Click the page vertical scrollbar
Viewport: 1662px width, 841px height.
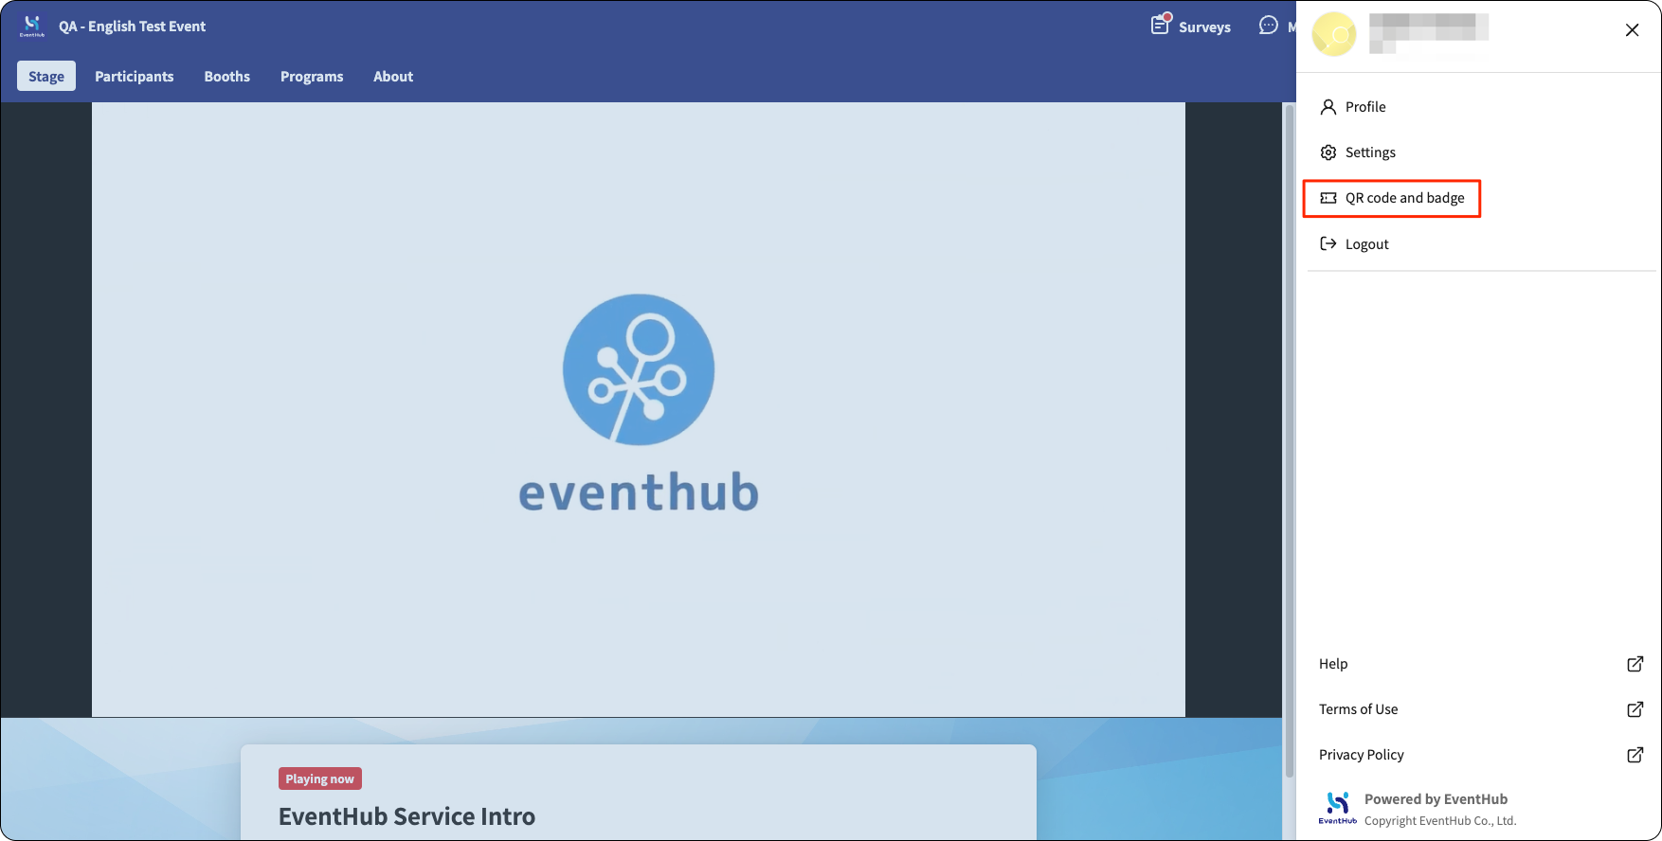(1289, 440)
